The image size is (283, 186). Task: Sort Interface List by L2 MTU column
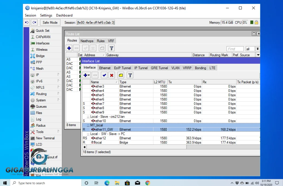point(160,82)
